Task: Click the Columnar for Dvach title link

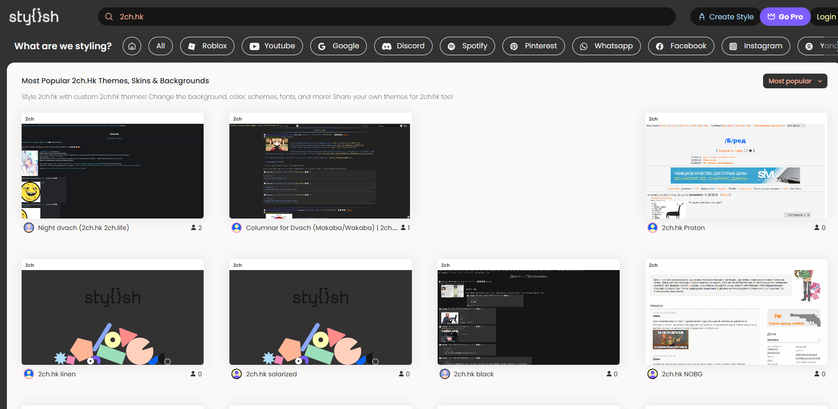Action: [322, 228]
